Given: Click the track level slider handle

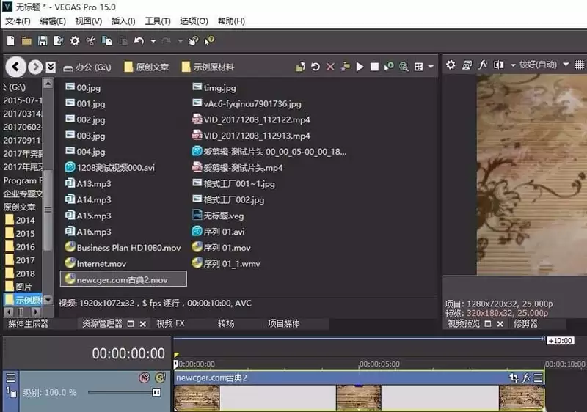Looking at the screenshot, I should click(156, 392).
